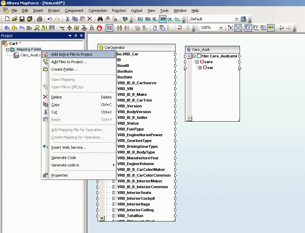Insert XML Schema/File component icon
The width and height of the screenshot is (305, 233).
tap(7, 28)
